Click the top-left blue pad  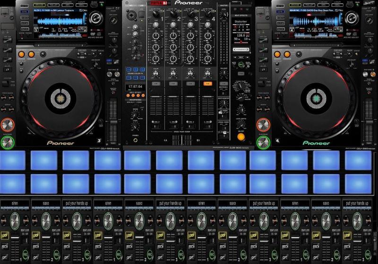pos(13,160)
